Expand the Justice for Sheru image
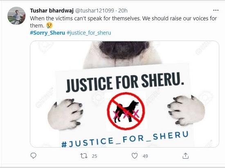The height and width of the screenshot is (168, 225). tap(124, 94)
